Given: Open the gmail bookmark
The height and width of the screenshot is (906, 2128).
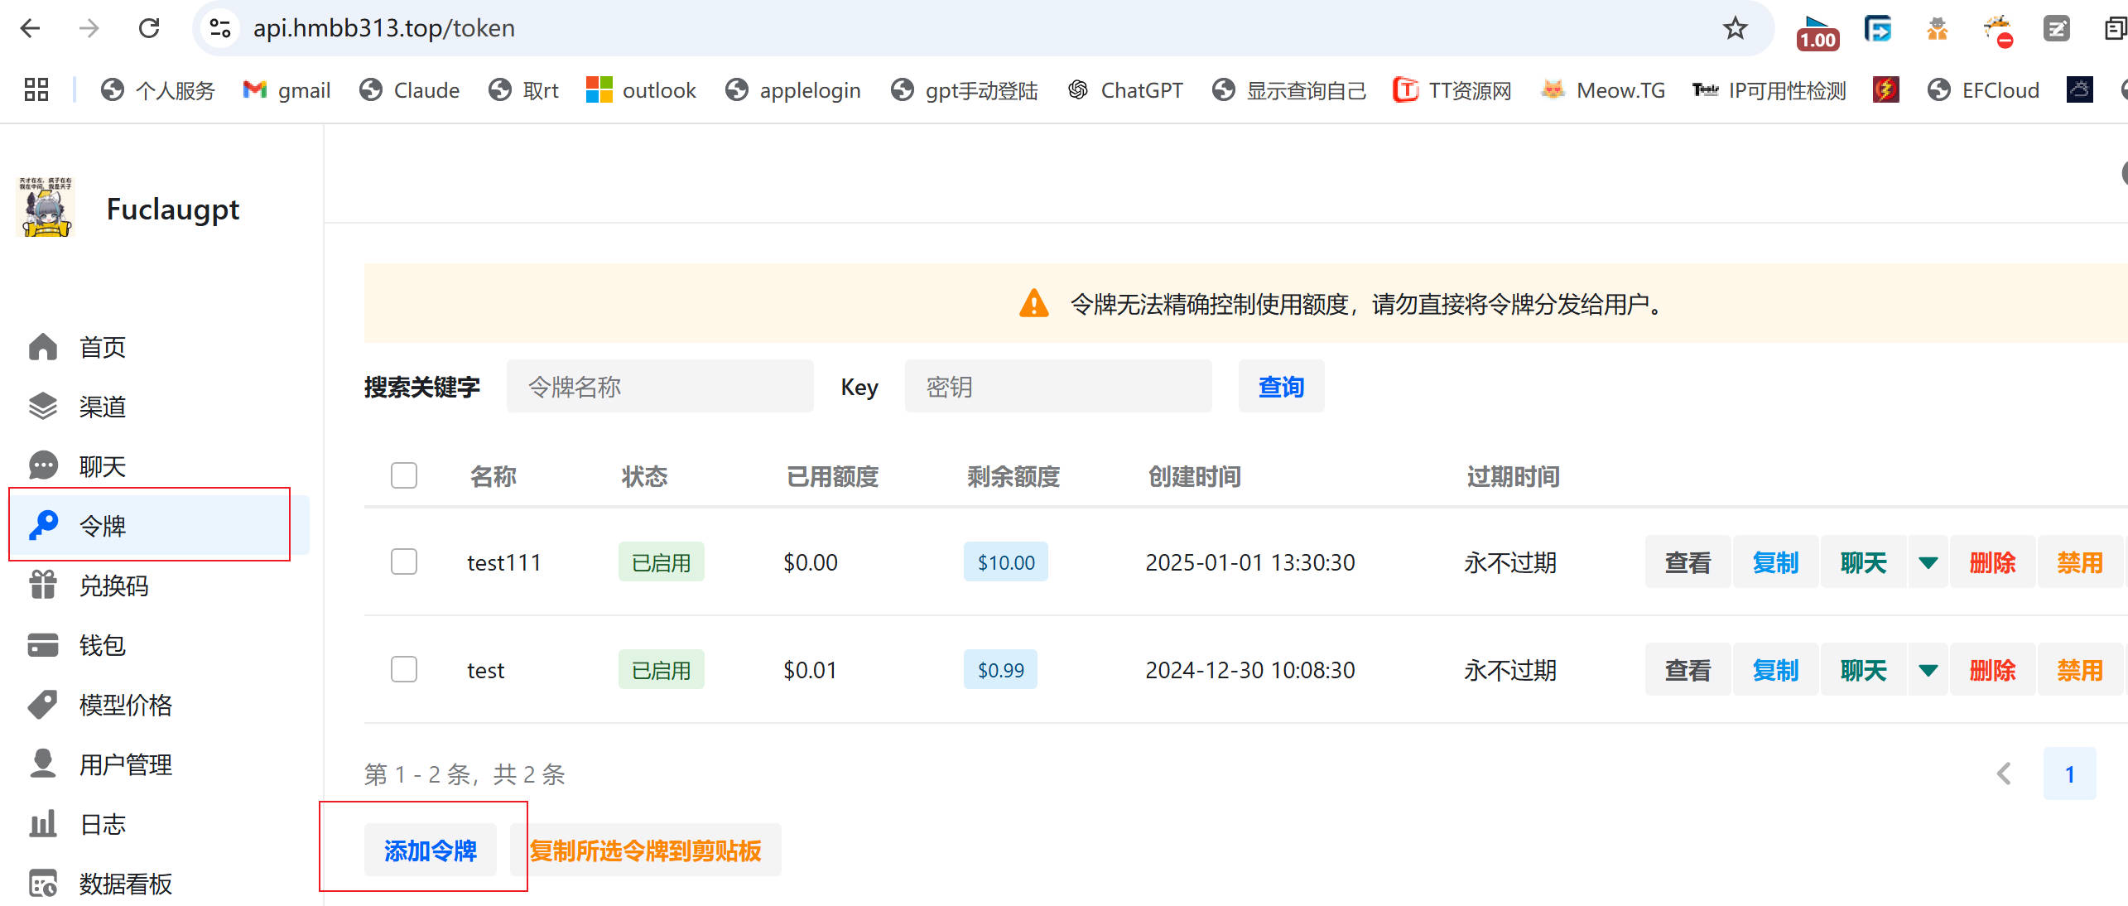Looking at the screenshot, I should click(286, 89).
